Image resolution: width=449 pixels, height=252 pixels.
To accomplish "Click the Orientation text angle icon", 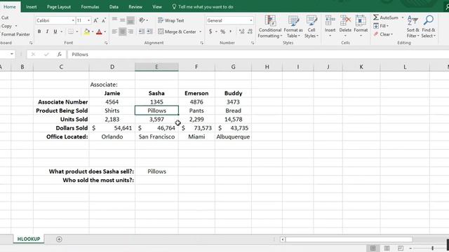I will (x=142, y=20).
